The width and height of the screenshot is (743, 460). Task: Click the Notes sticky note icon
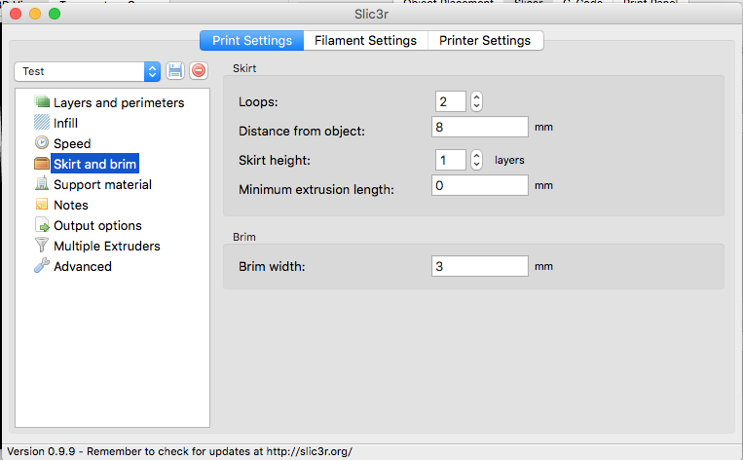(x=42, y=205)
